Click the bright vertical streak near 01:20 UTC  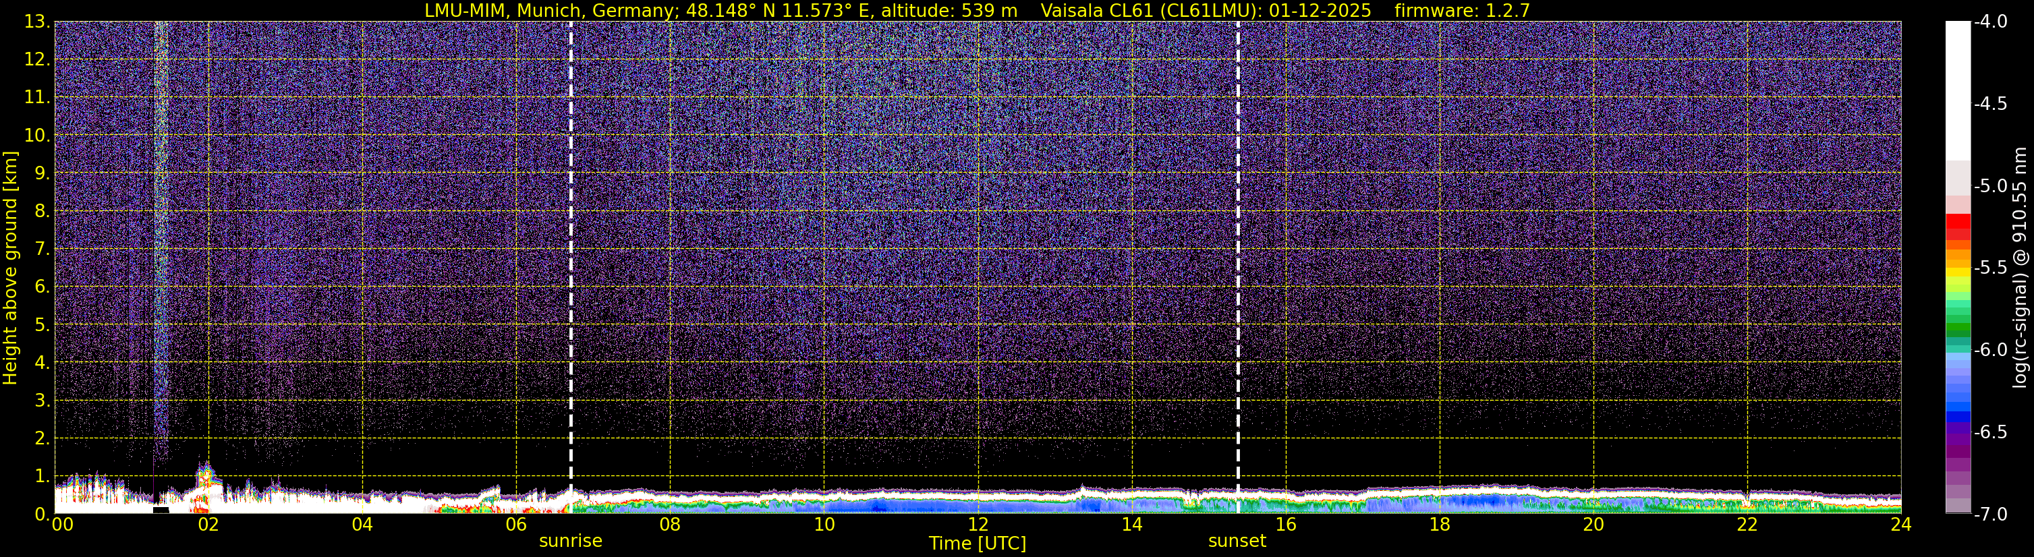coord(161,237)
